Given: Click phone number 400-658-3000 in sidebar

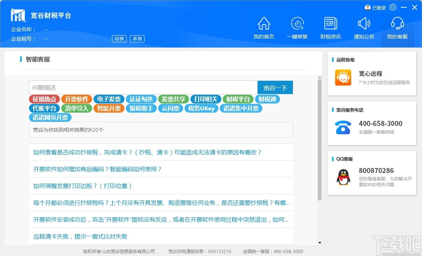Looking at the screenshot, I should click(x=381, y=124).
